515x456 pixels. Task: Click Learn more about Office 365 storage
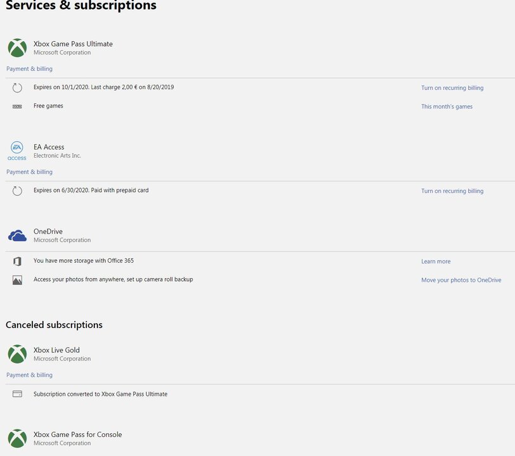436,262
